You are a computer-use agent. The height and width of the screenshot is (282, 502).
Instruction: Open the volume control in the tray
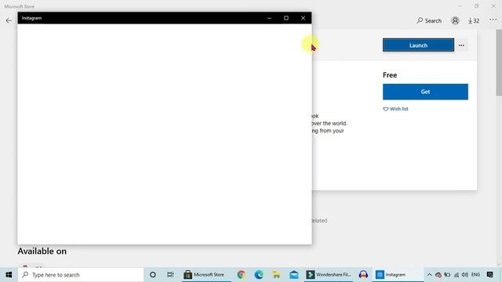tap(465, 275)
